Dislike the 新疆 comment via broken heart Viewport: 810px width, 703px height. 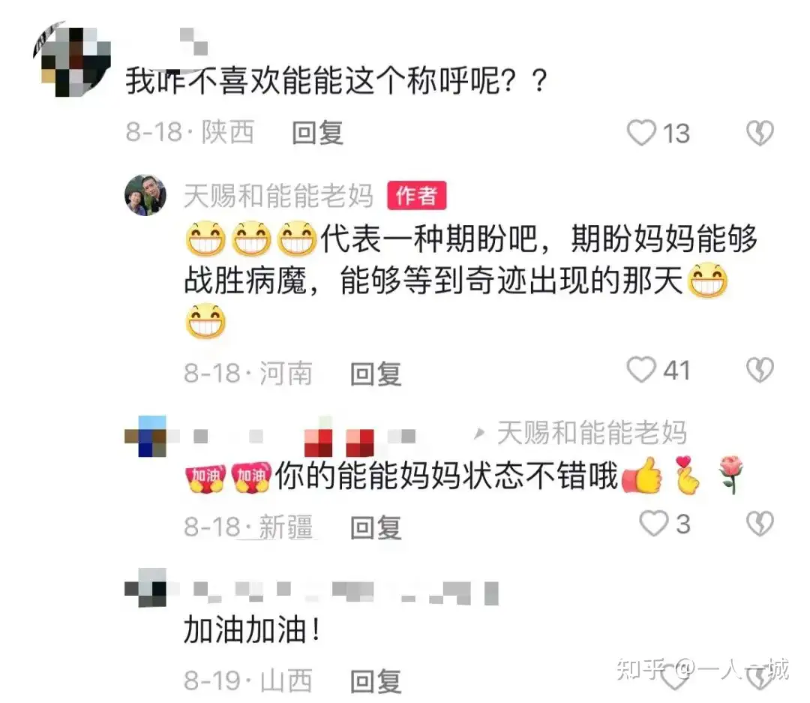point(760,524)
